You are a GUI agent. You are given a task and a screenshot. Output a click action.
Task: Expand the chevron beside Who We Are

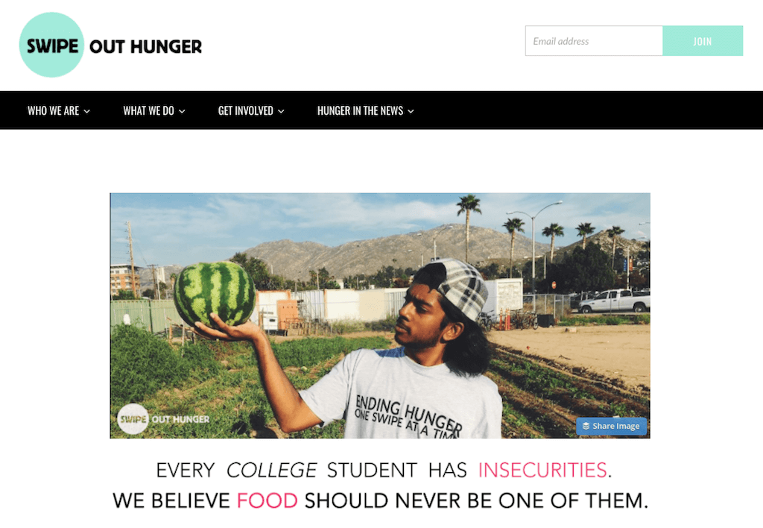pyautogui.click(x=86, y=112)
